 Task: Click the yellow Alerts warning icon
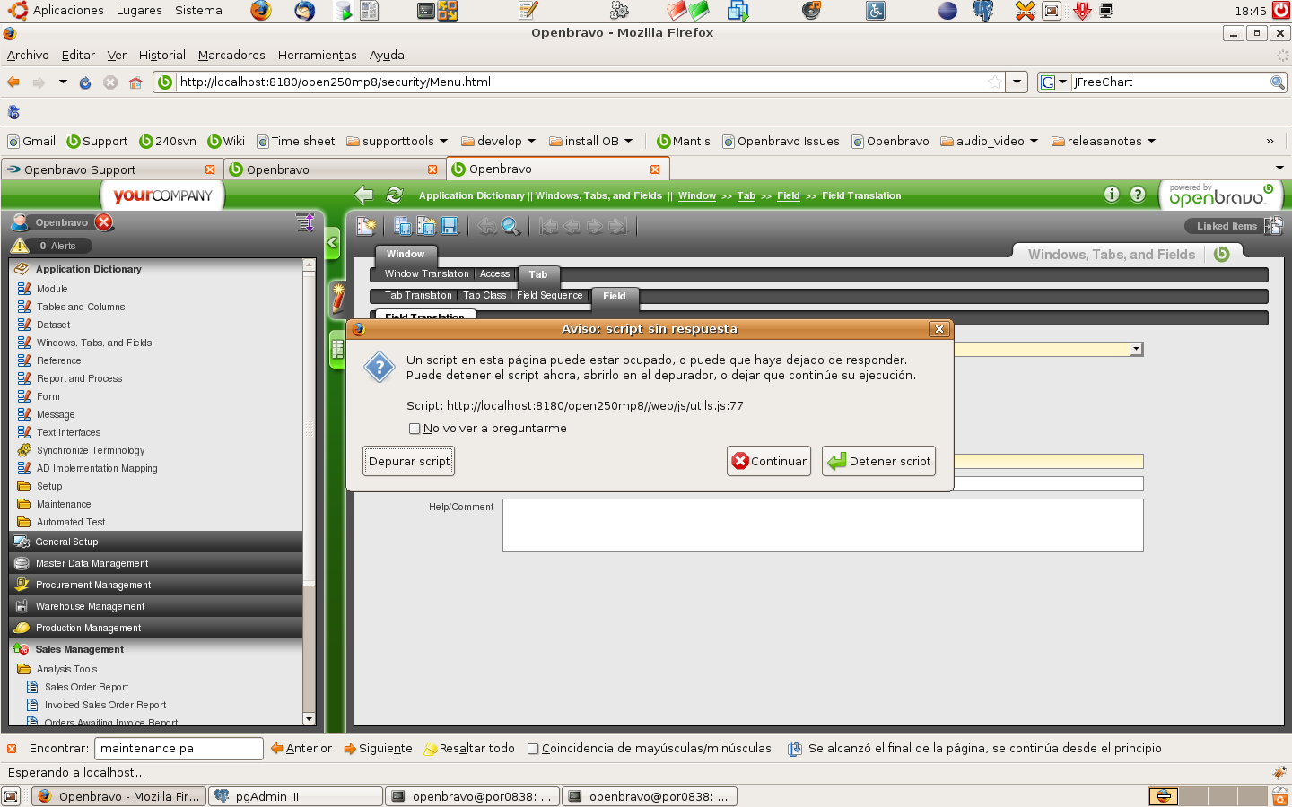(x=20, y=246)
